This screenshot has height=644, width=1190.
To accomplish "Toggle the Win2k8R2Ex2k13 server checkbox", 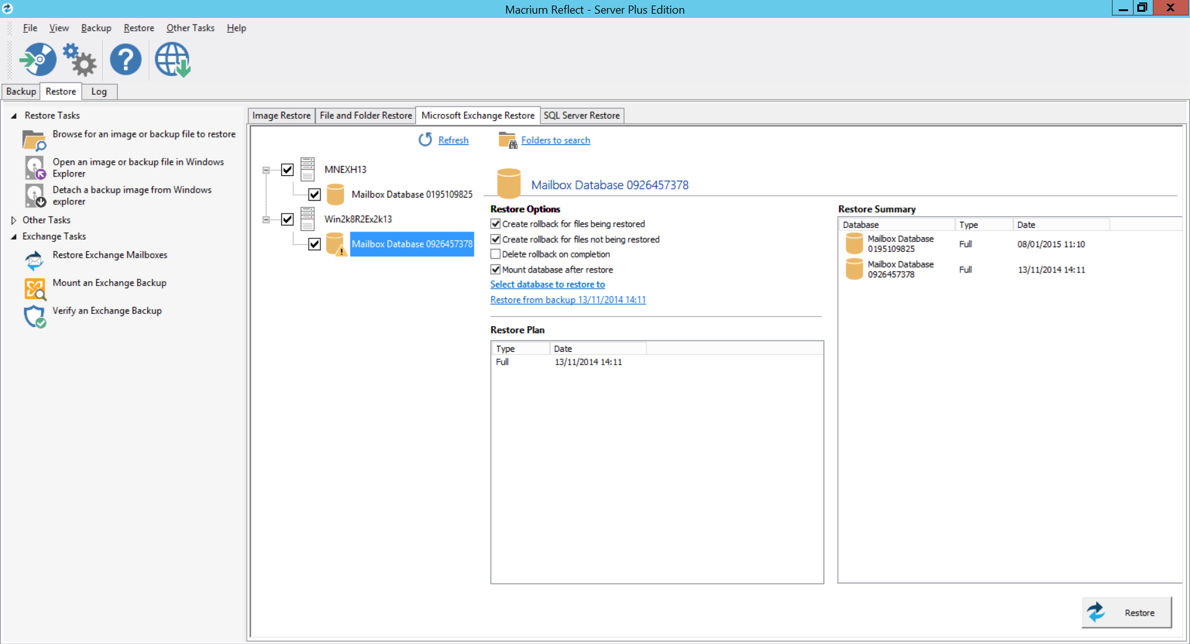I will pyautogui.click(x=288, y=219).
